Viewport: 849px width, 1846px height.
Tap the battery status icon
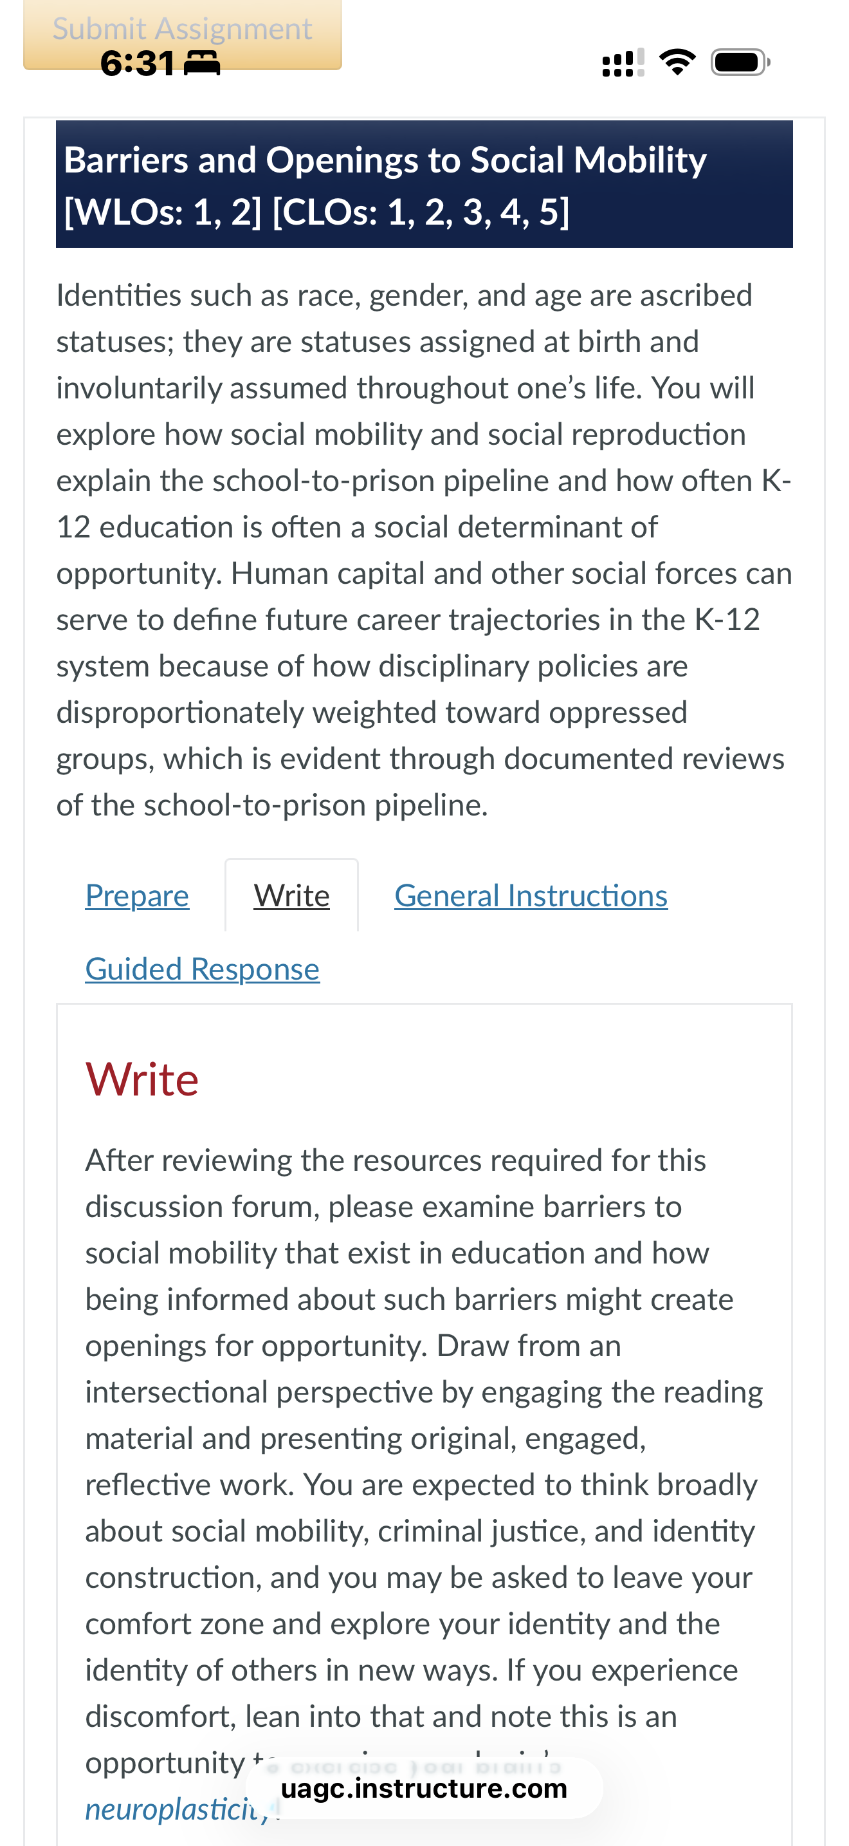[740, 62]
